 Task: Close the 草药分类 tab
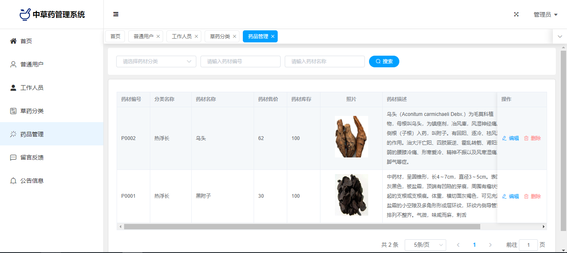[235, 37]
